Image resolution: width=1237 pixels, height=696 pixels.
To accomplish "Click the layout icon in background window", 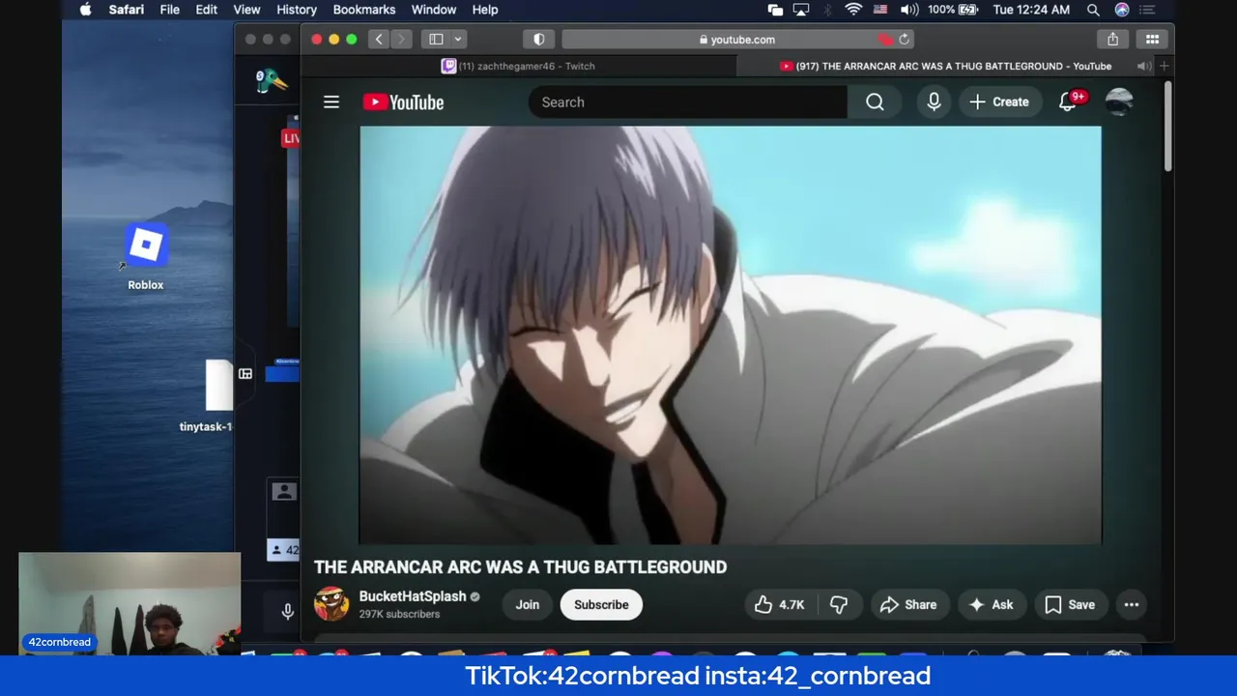I will (x=245, y=373).
